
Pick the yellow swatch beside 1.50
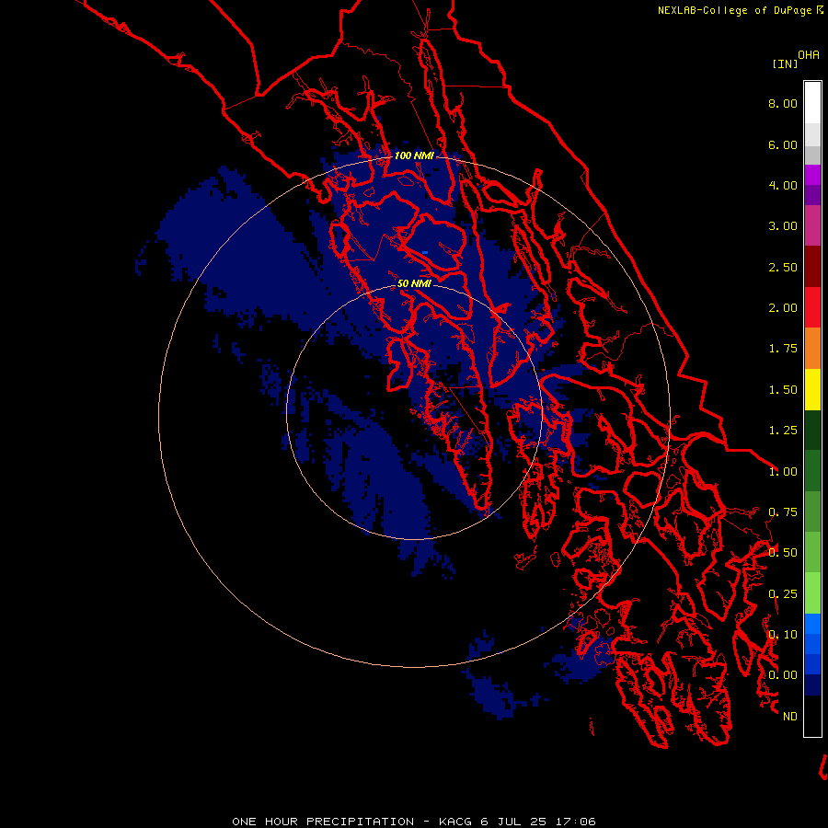point(812,389)
